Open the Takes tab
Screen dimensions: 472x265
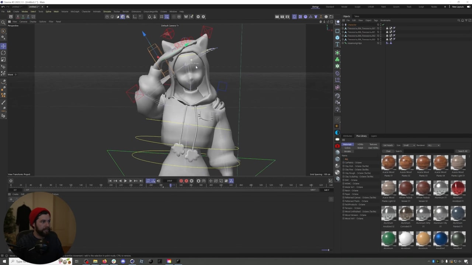(357, 16)
